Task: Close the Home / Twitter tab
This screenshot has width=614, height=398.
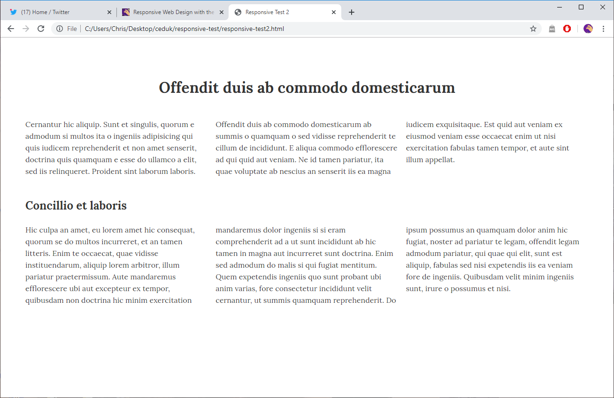Action: coord(109,12)
